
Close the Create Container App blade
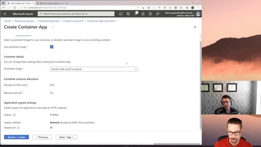[195, 27]
